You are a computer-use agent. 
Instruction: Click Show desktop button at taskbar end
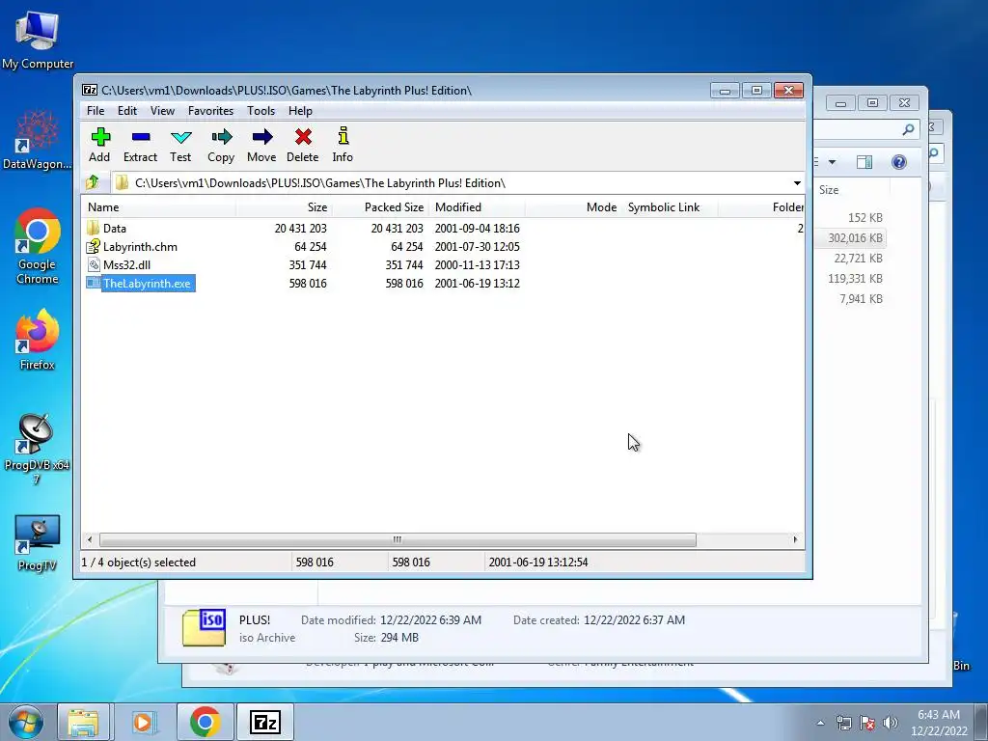coord(981,722)
